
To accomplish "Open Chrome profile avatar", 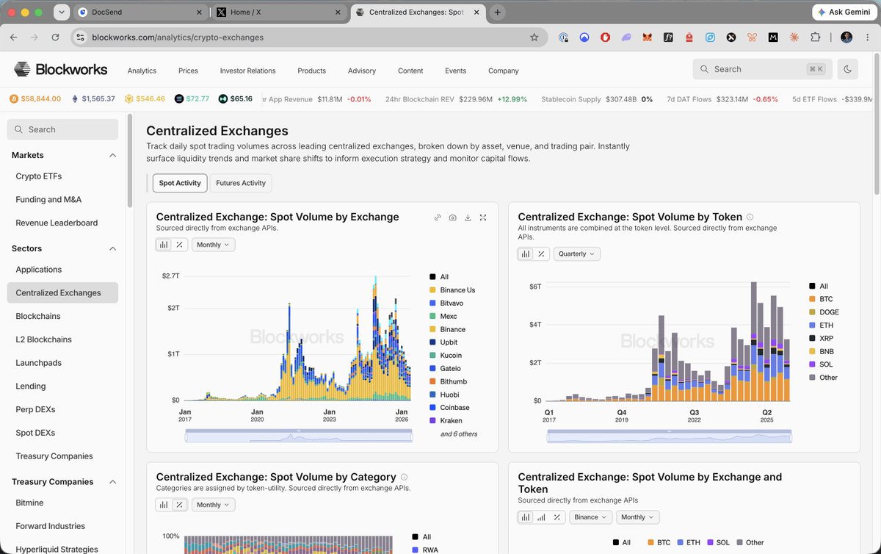I will (x=846, y=37).
